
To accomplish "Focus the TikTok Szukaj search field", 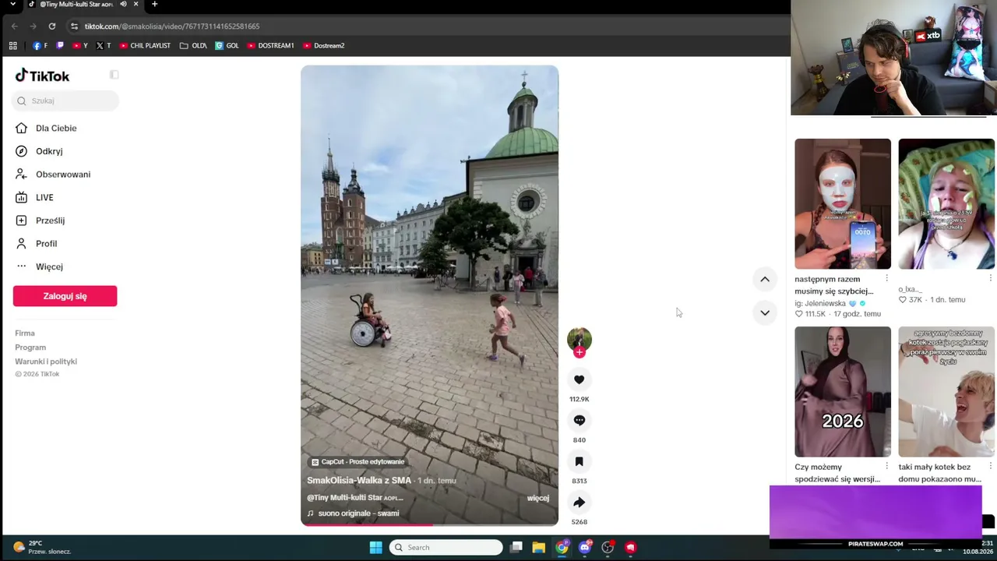I will click(x=65, y=101).
